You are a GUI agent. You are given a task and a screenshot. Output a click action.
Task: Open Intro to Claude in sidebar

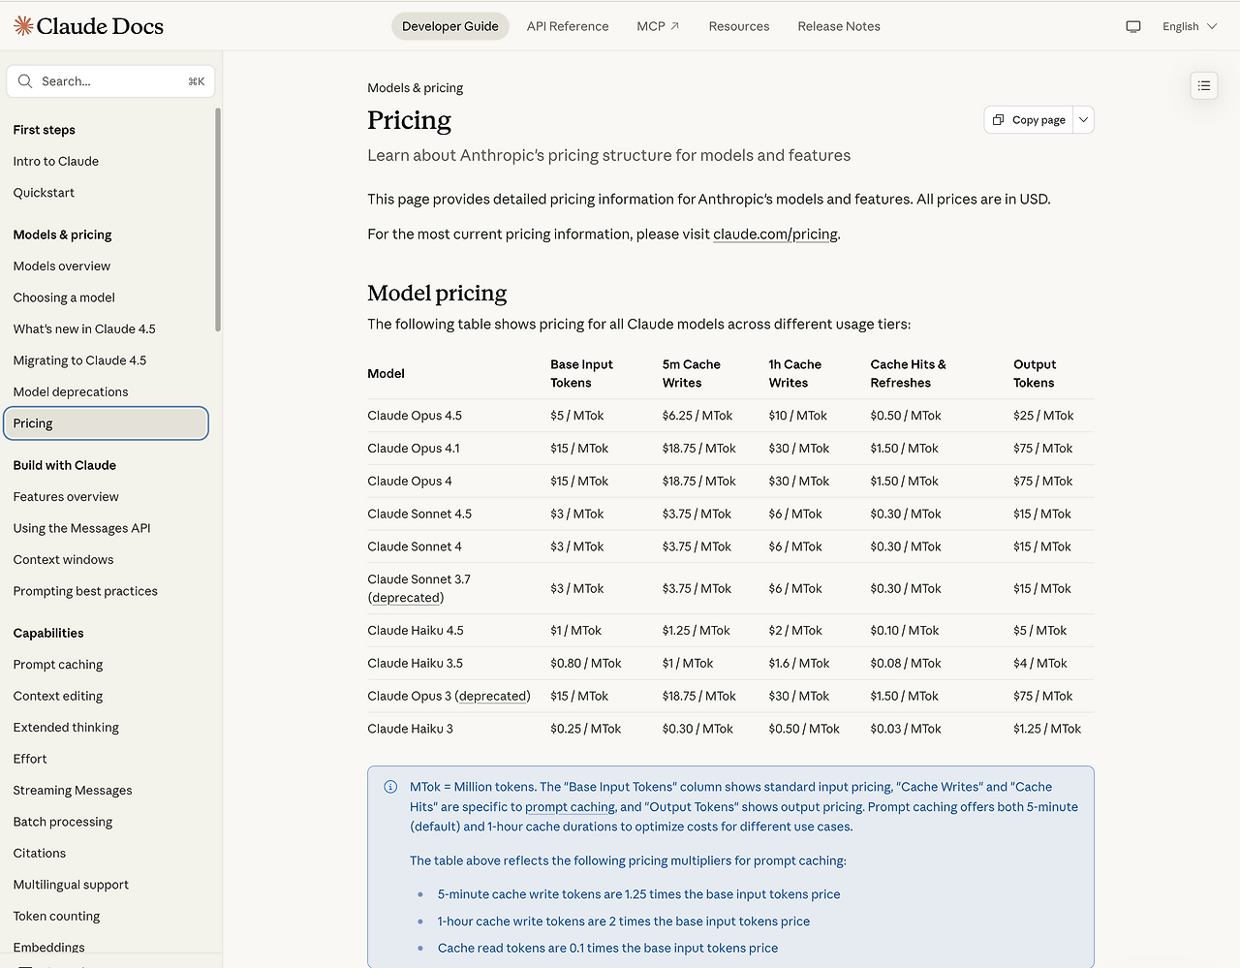(56, 161)
